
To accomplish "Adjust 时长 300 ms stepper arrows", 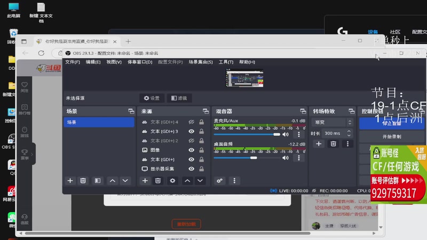I will (349, 133).
